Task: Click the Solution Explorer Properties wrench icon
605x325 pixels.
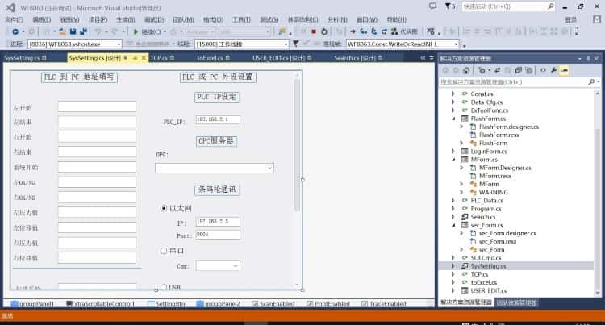Action: click(x=553, y=70)
